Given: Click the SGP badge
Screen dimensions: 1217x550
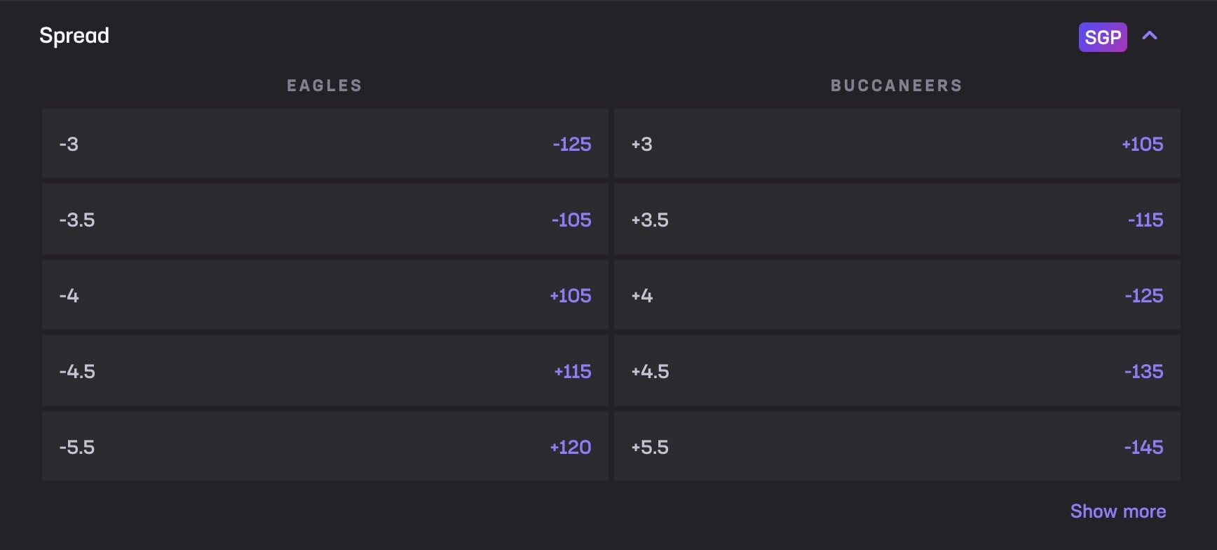Looking at the screenshot, I should [1102, 37].
